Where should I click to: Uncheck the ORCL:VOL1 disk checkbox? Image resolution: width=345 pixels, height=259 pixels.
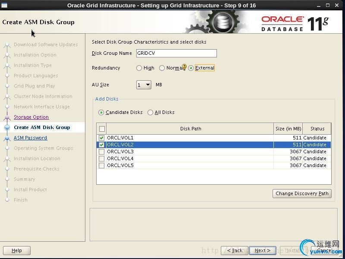click(x=101, y=138)
